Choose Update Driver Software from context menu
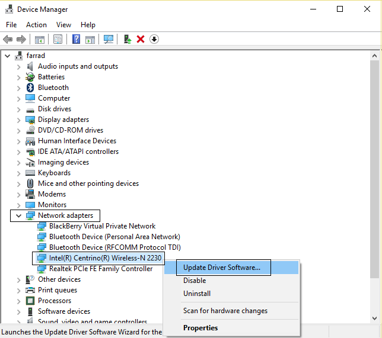The width and height of the screenshot is (382, 338). [221, 268]
